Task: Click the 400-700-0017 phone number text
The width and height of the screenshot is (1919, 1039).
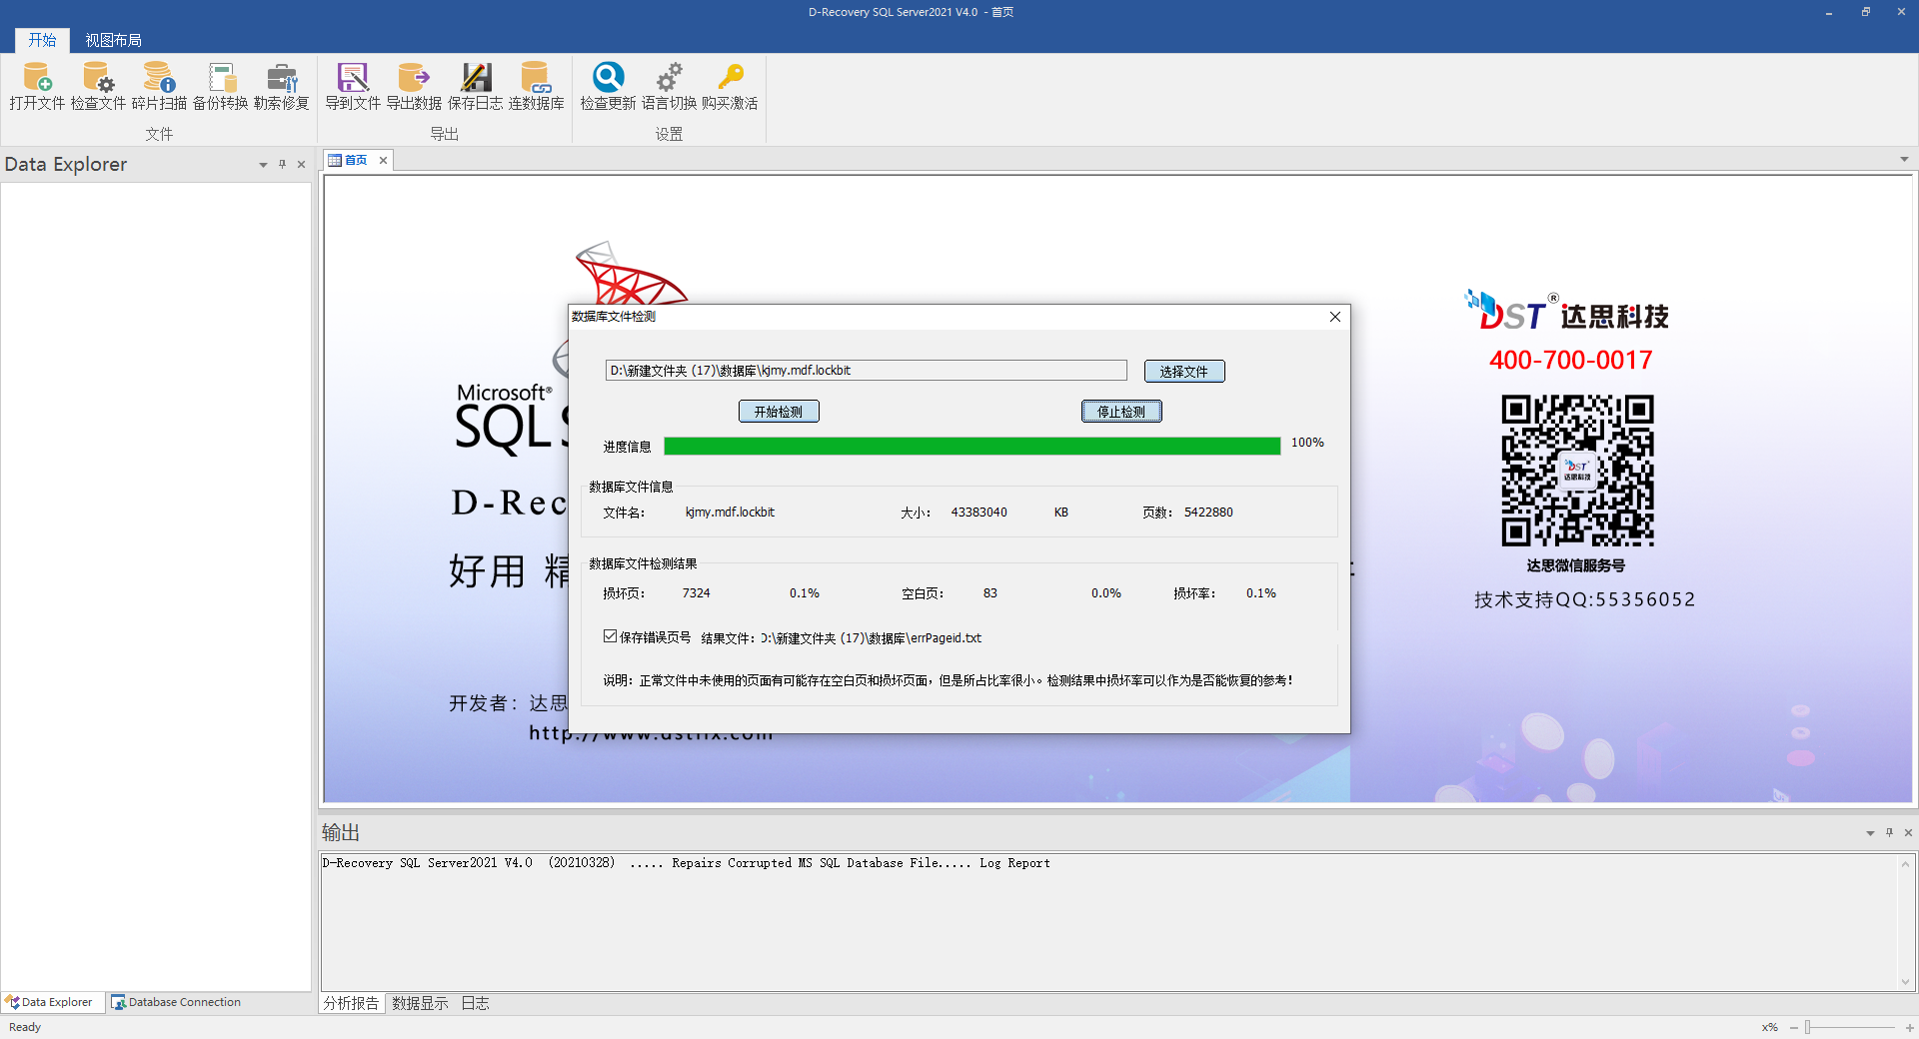Action: point(1570,360)
